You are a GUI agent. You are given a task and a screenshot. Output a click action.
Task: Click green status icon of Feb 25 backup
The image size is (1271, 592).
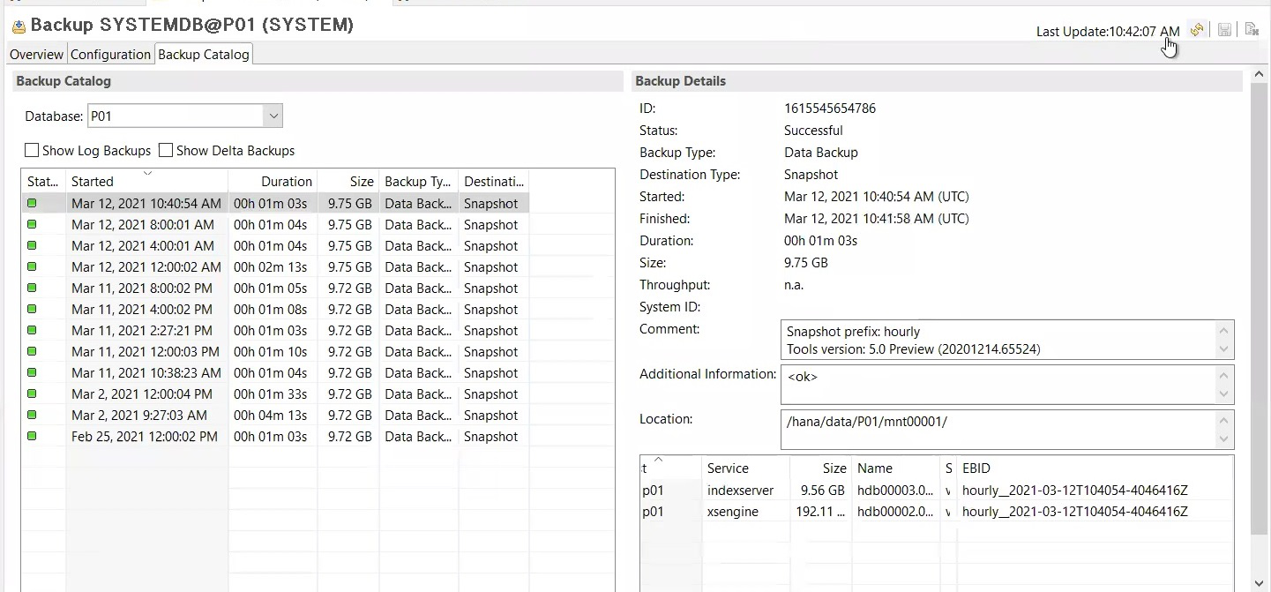32,436
